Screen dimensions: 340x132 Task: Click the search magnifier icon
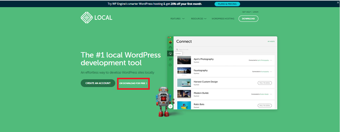click(177, 49)
